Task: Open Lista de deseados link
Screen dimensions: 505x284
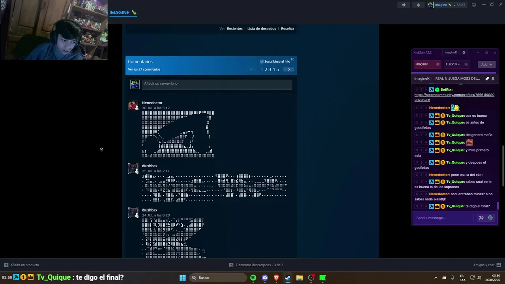Action: coord(262,28)
